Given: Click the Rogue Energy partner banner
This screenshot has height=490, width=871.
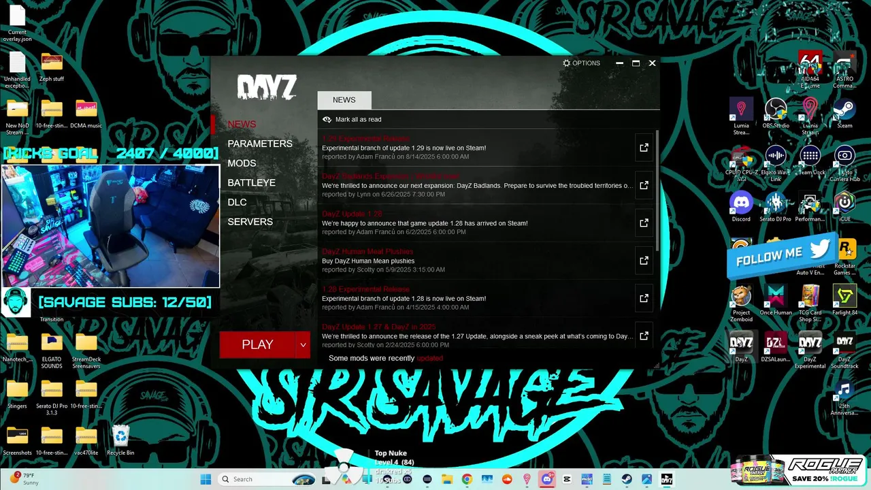Looking at the screenshot, I should click(799, 471).
